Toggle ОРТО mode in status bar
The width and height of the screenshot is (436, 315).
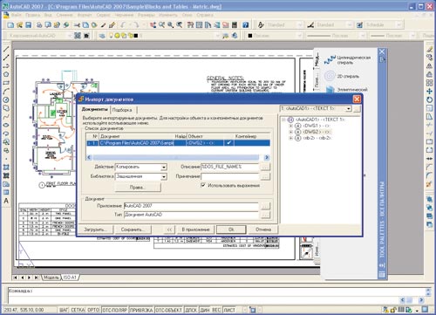(93, 310)
